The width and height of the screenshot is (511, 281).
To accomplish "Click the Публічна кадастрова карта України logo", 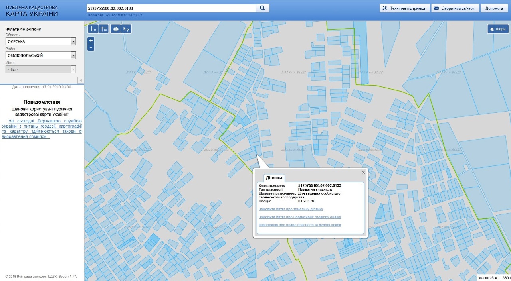I will pyautogui.click(x=32, y=11).
